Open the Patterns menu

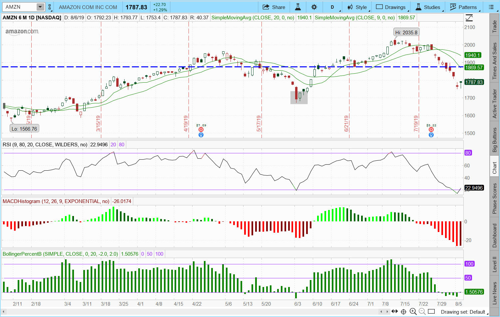(x=463, y=7)
